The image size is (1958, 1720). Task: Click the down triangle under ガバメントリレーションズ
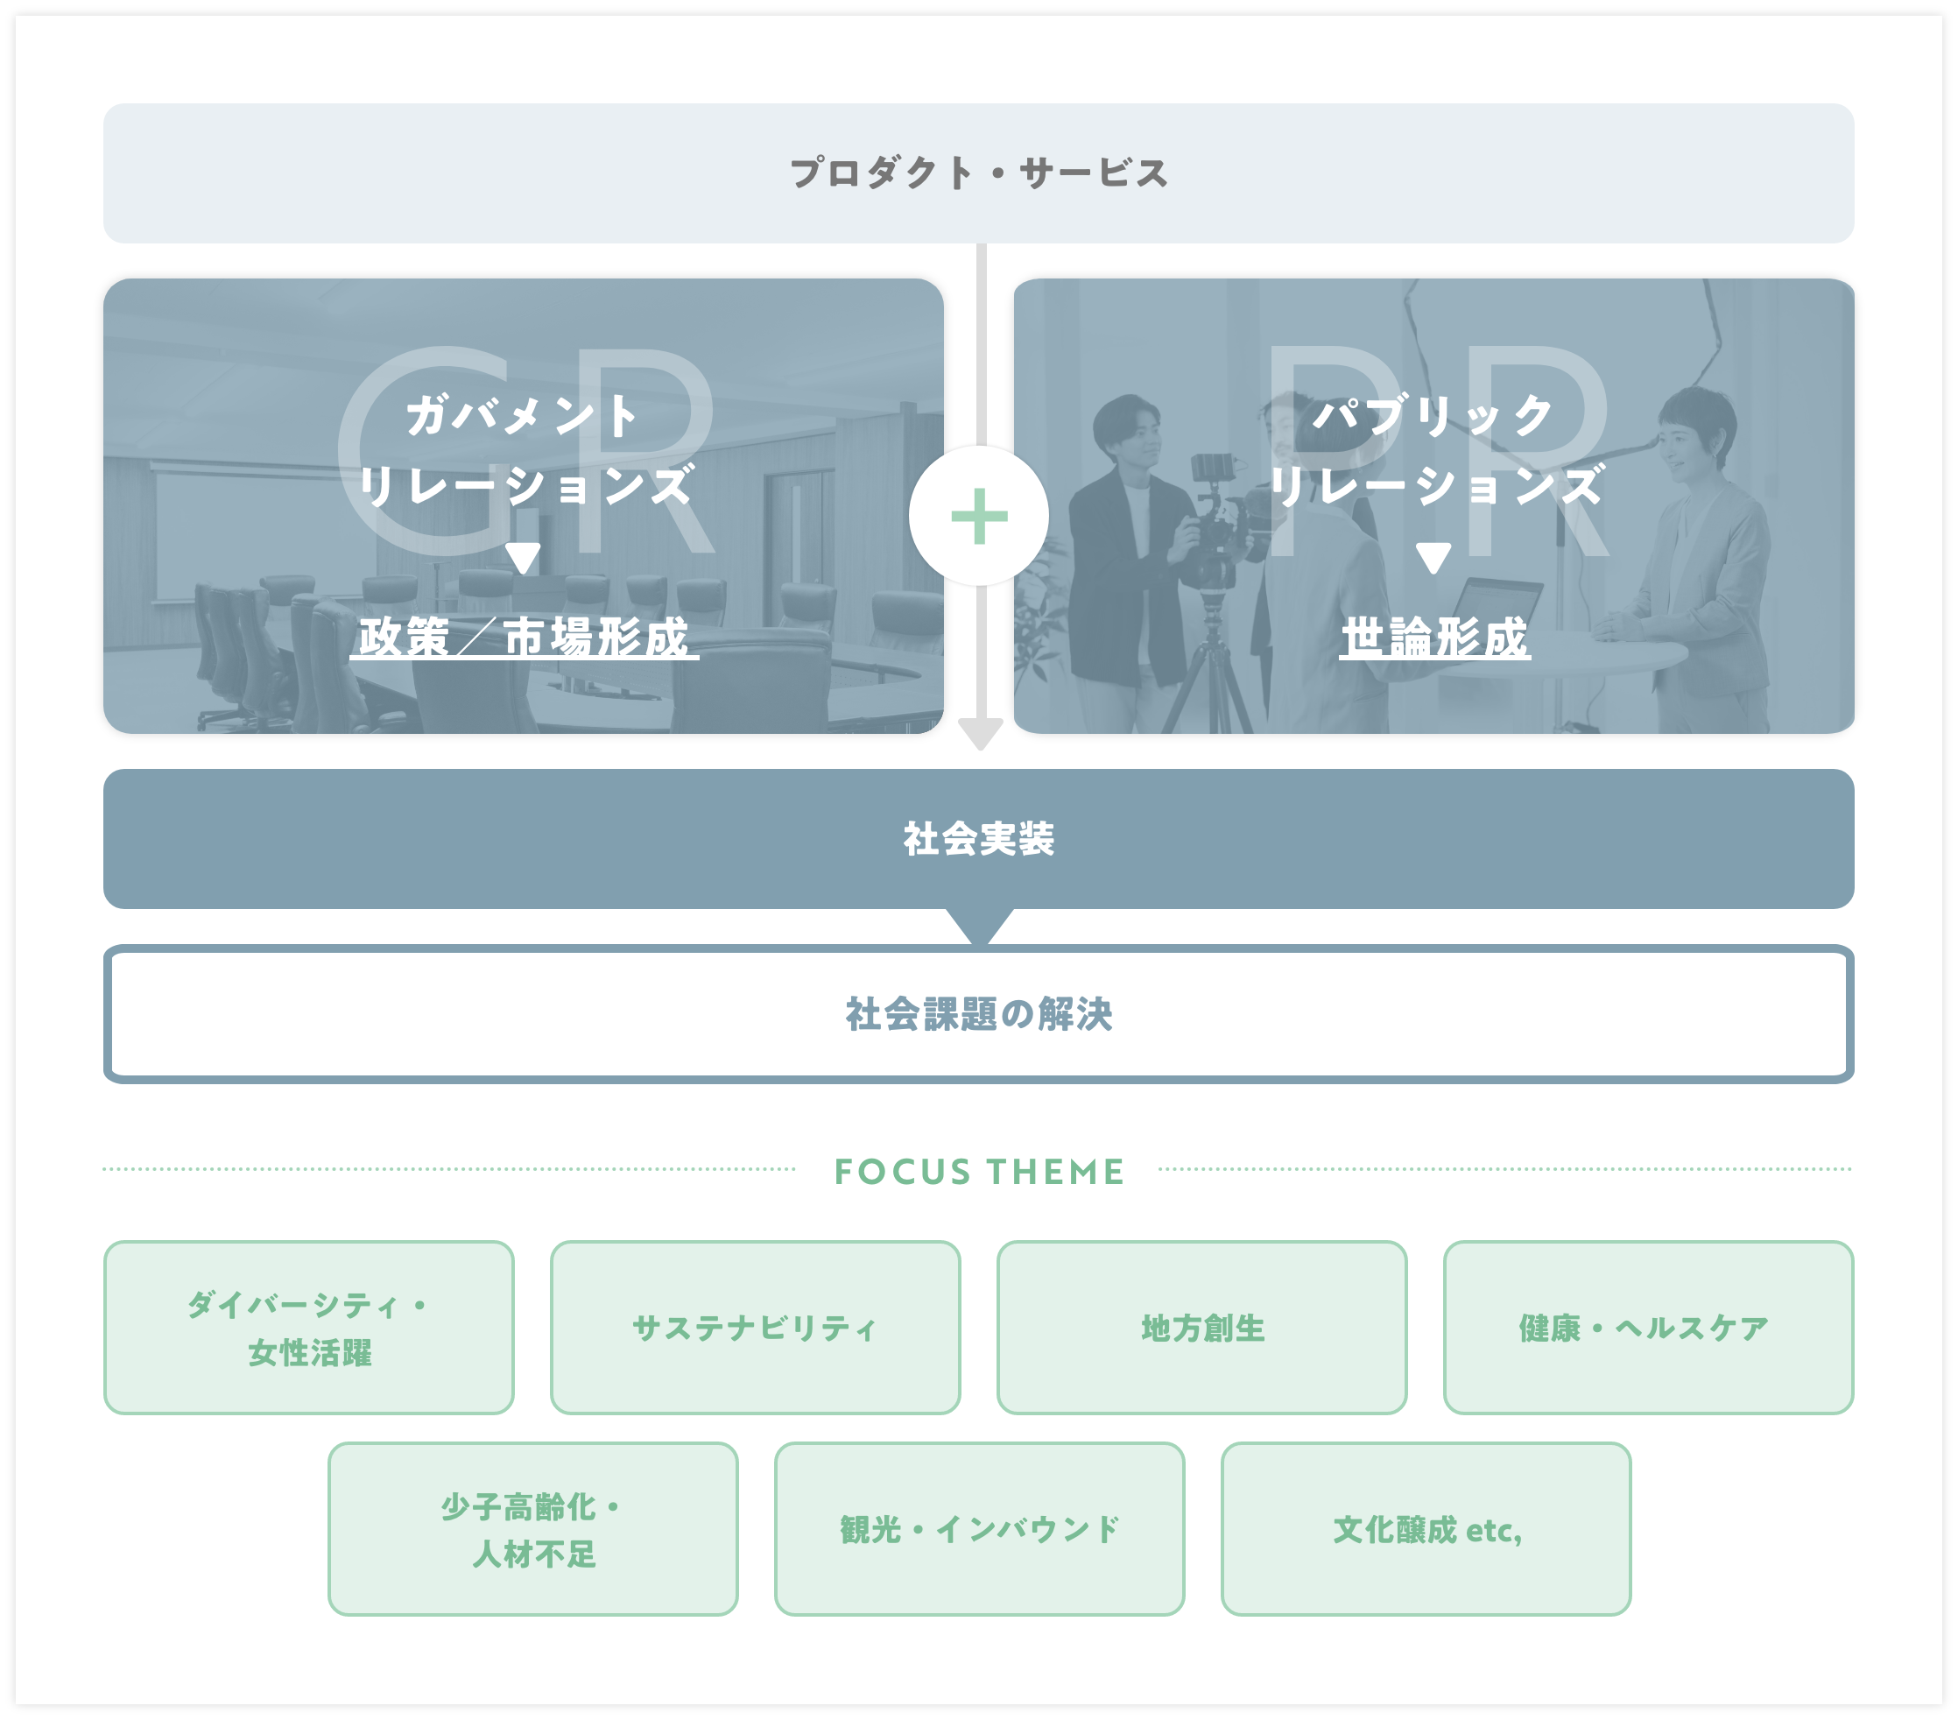(x=523, y=558)
